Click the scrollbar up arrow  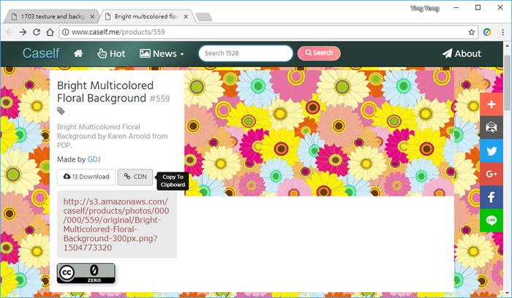click(507, 45)
